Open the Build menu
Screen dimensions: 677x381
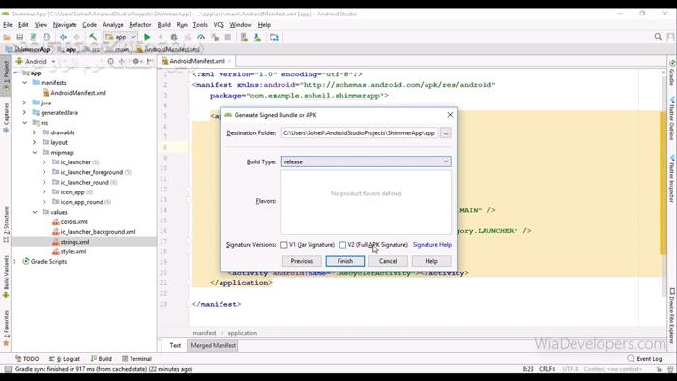(164, 25)
